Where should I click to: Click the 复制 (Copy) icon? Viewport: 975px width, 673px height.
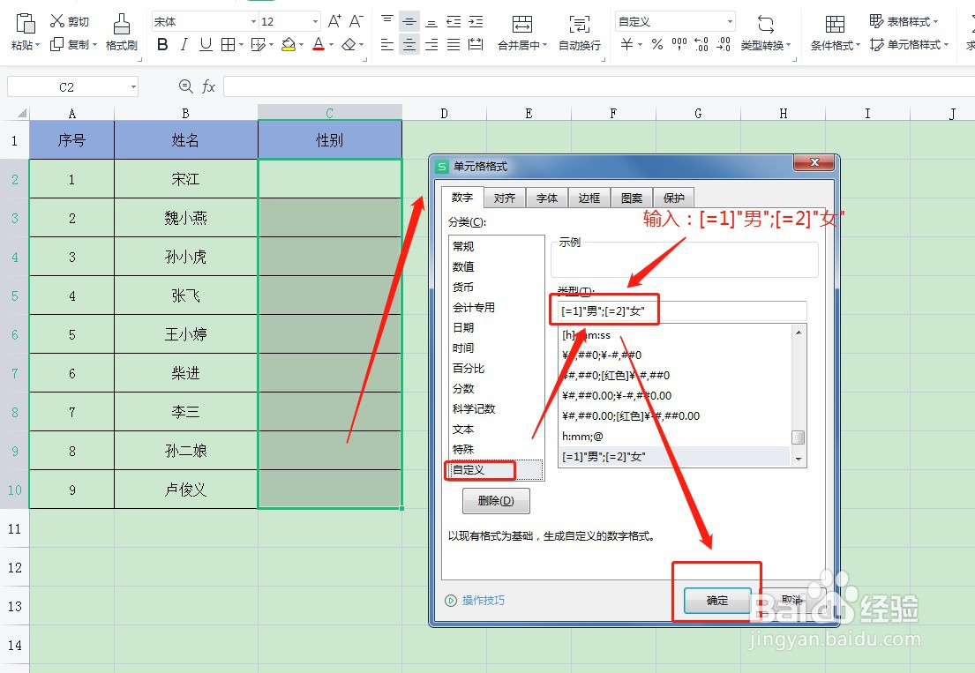pyautogui.click(x=56, y=42)
